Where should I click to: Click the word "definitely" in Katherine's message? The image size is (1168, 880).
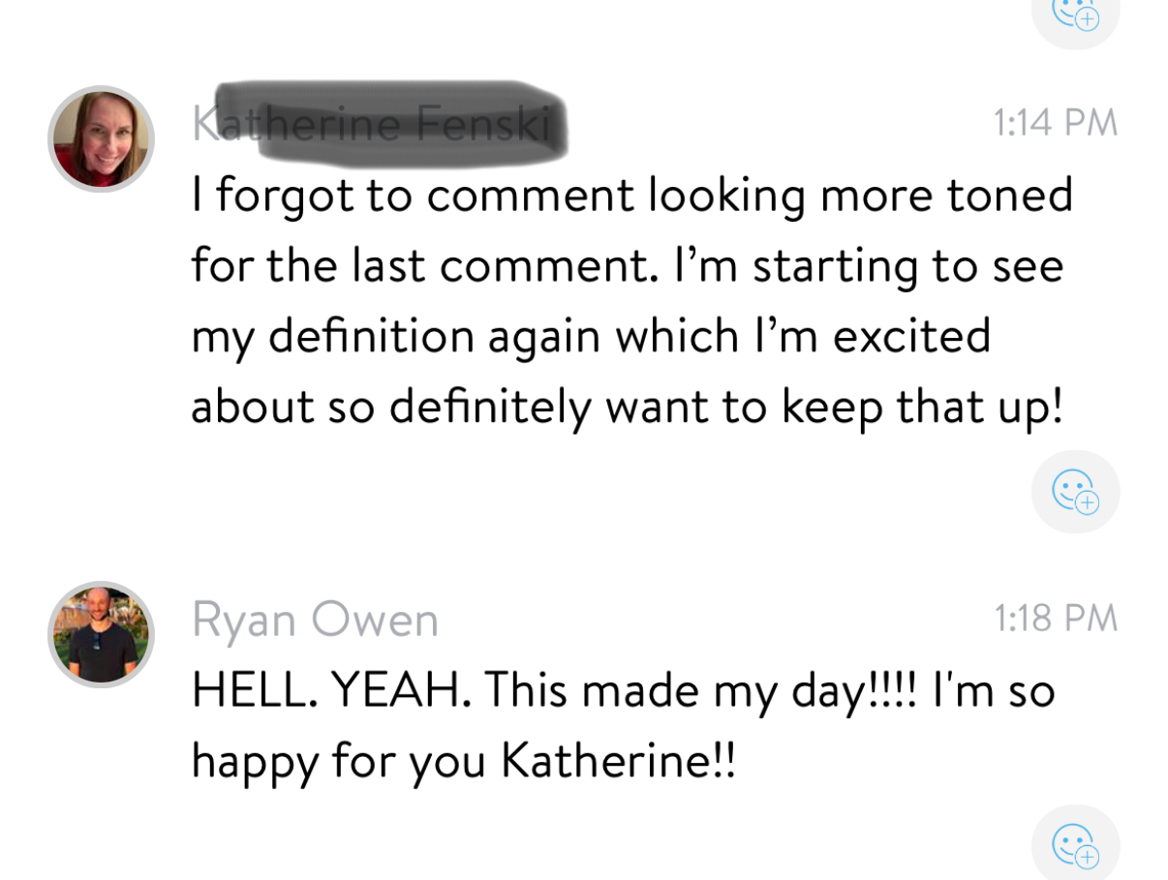pyautogui.click(x=489, y=406)
